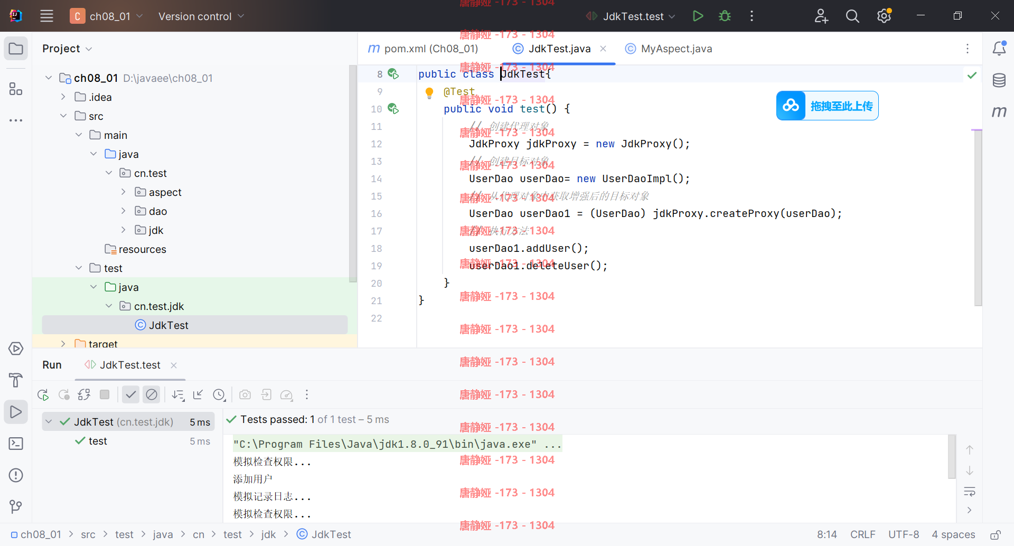The image size is (1014, 546).
Task: Open test history clock
Action: coord(219,394)
